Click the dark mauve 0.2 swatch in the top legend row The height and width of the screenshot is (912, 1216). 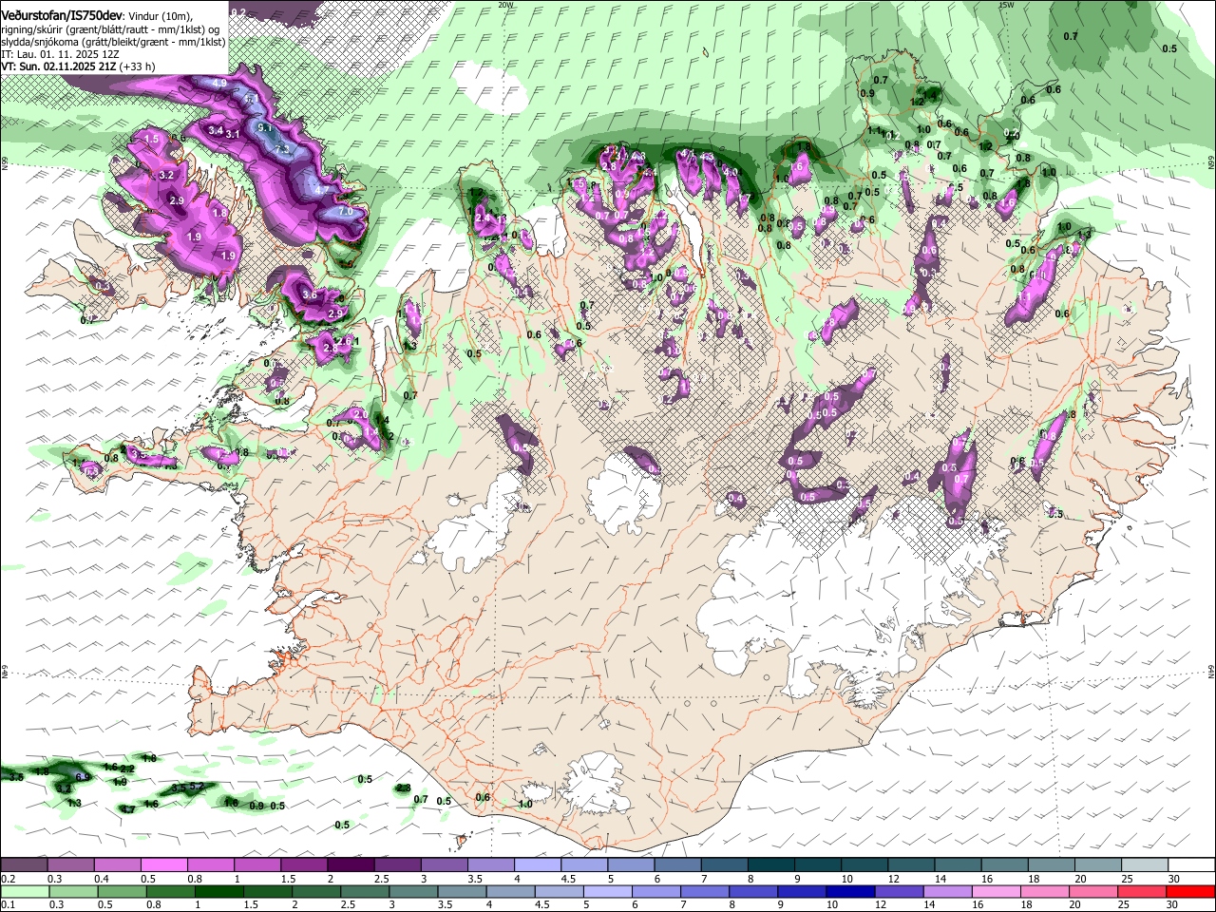pos(24,865)
